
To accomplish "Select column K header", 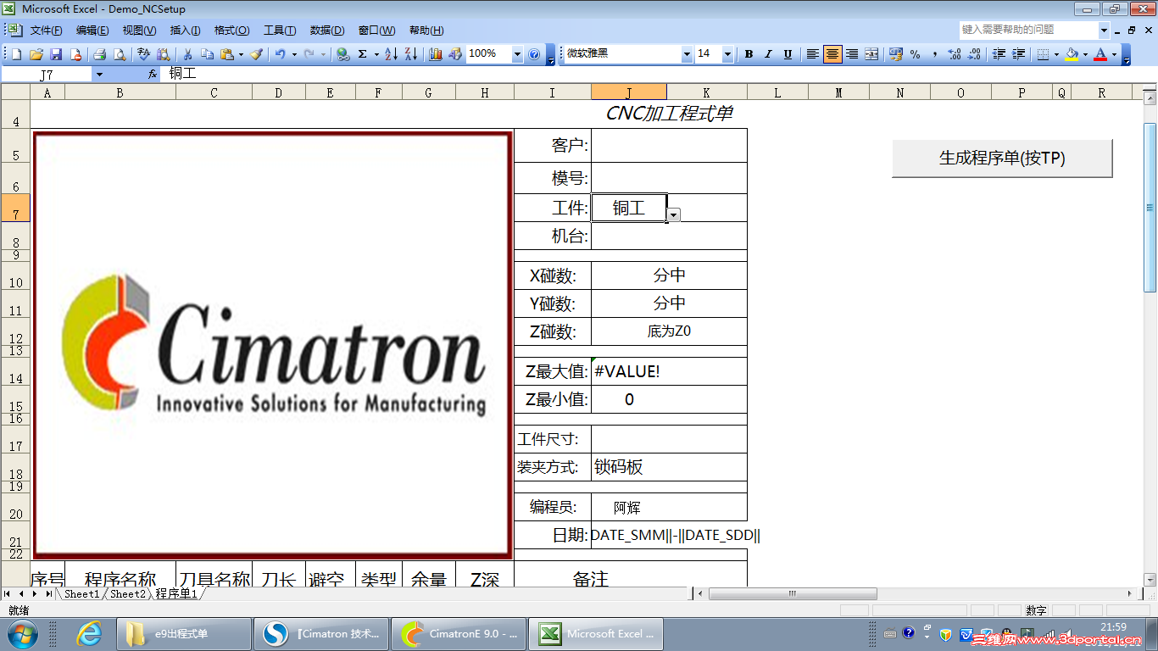I will coord(706,92).
